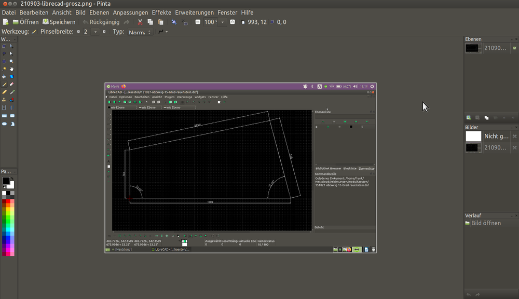Open the brush width dropdown arrow
Image resolution: width=519 pixels, height=299 pixels.
94,32
